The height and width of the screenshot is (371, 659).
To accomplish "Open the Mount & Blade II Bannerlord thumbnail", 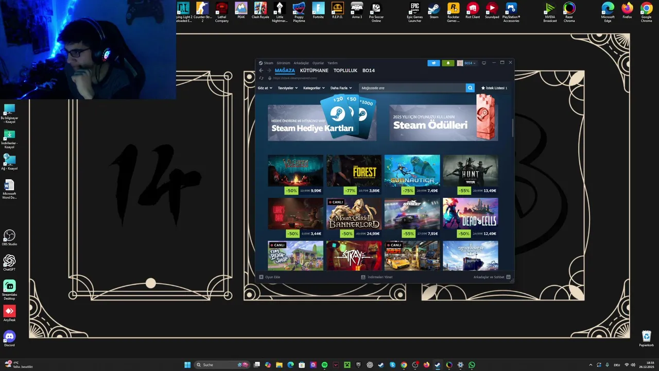I will pos(354,213).
